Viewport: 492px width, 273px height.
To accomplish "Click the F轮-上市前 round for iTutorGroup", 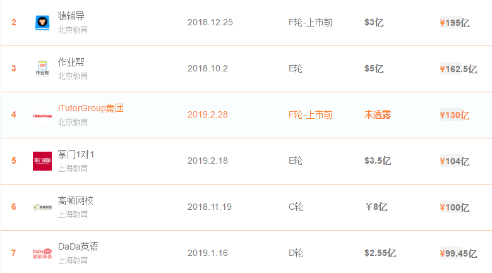I will click(x=310, y=114).
